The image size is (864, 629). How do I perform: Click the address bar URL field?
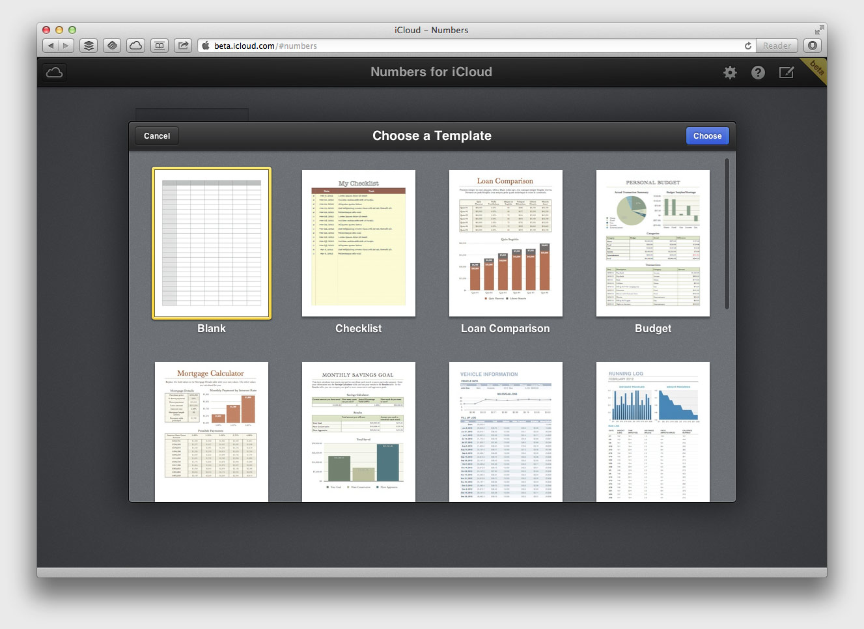pos(475,46)
